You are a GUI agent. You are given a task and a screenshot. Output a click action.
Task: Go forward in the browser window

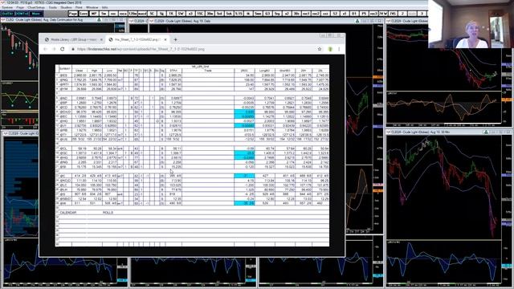click(54, 49)
